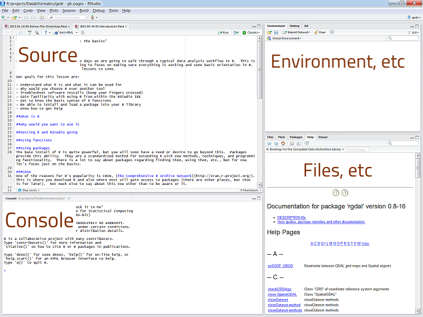Click the Help pane forward arrow

pos(276,143)
